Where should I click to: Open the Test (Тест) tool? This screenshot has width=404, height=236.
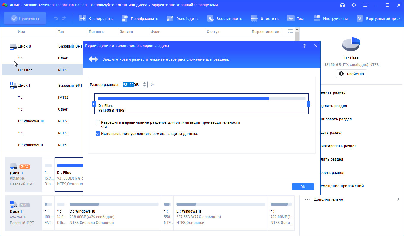290,18
